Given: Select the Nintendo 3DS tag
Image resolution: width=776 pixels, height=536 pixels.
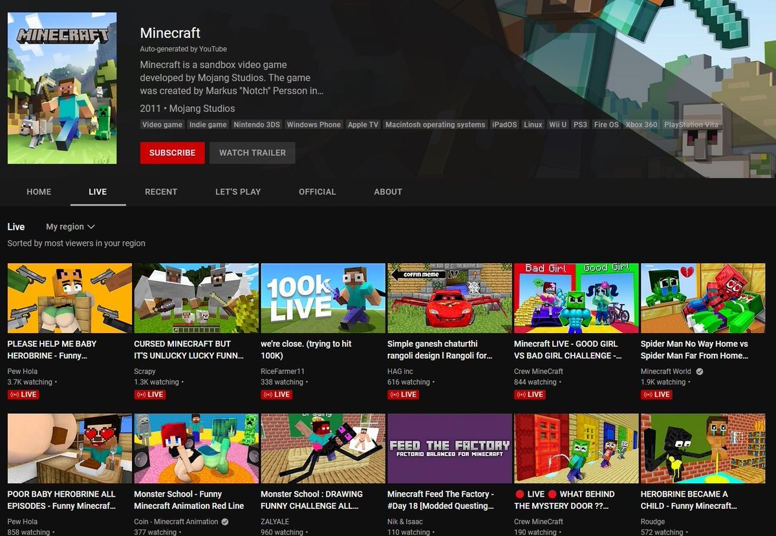Looking at the screenshot, I should tap(257, 125).
